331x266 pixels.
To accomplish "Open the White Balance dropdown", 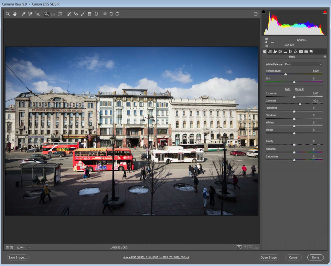I will pyautogui.click(x=303, y=64).
